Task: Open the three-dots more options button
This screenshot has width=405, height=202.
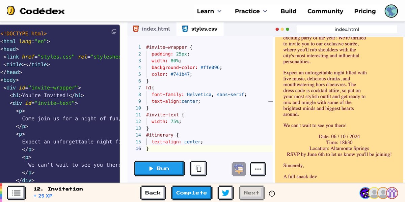Action: click(x=258, y=169)
